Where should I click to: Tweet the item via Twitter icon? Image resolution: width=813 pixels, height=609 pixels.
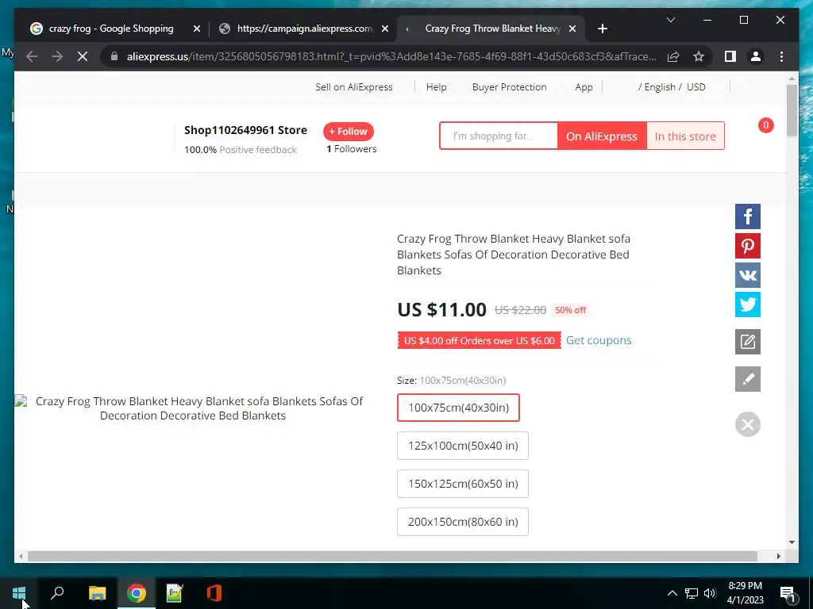coord(748,304)
